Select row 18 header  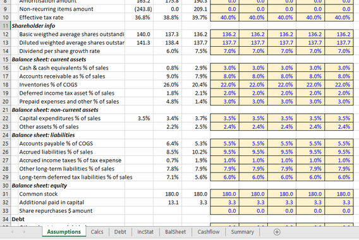coord(5,85)
